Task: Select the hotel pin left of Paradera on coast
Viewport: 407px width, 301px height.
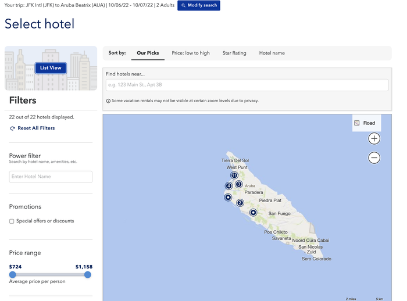Action: (x=228, y=198)
